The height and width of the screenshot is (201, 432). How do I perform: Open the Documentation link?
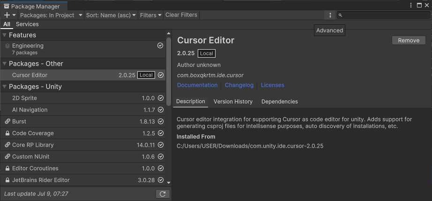tap(197, 85)
